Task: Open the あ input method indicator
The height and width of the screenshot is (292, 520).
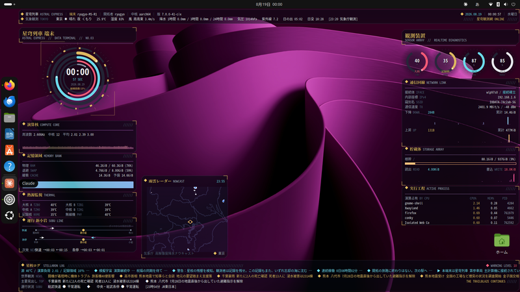Action: [477, 5]
